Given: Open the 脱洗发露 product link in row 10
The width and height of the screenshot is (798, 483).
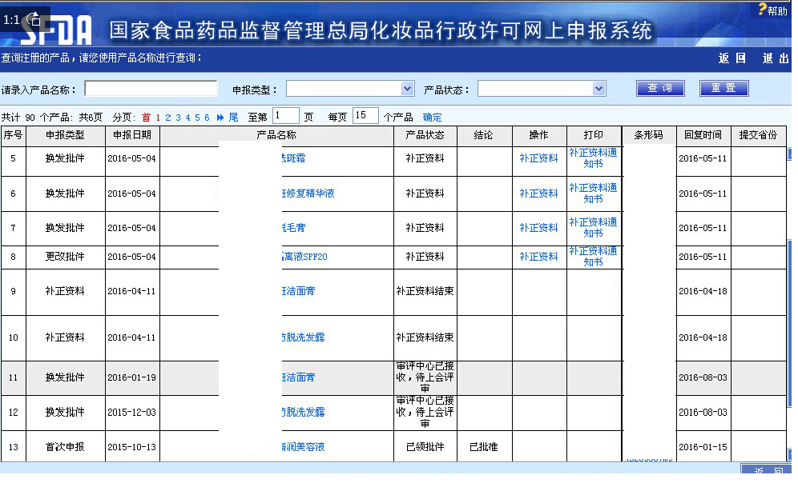Looking at the screenshot, I should point(304,337).
